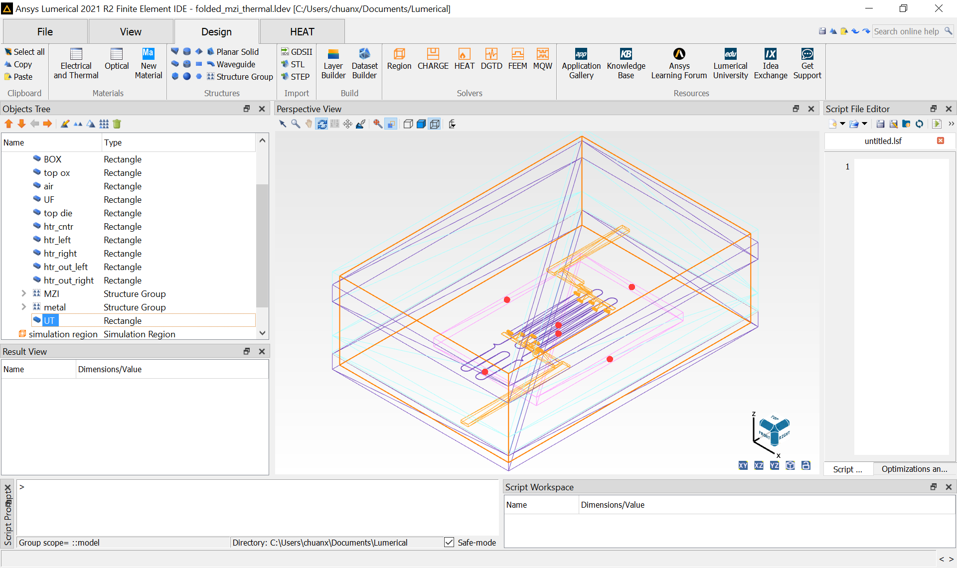Image resolution: width=957 pixels, height=568 pixels.
Task: Click the ruler measure tool icon
Action: coord(335,124)
